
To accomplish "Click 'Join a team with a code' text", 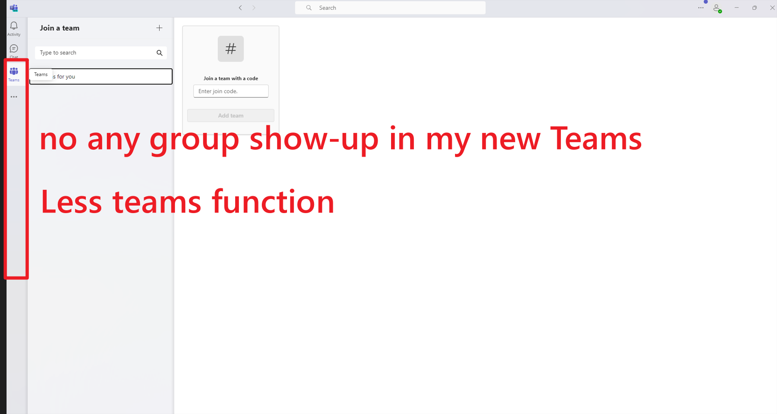I will click(231, 78).
